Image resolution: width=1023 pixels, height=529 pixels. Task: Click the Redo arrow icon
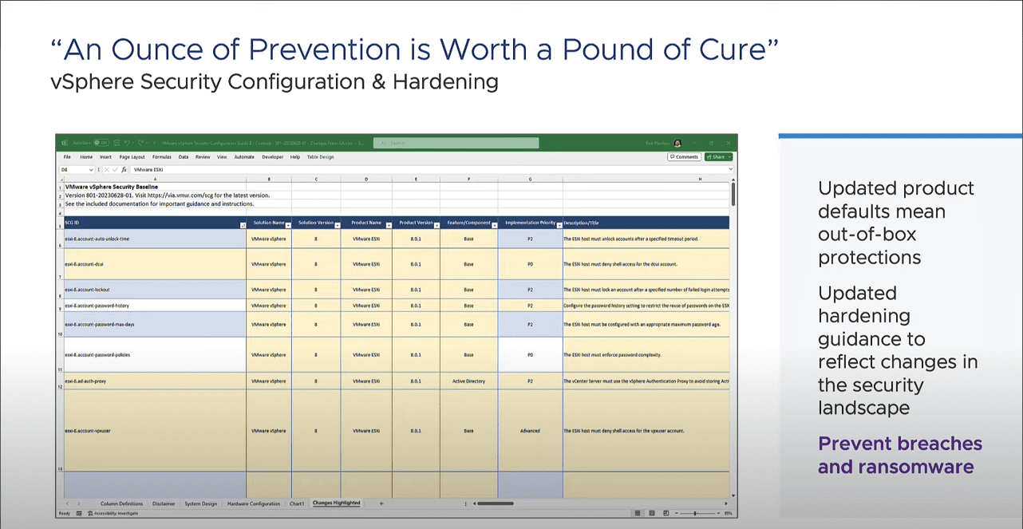[x=141, y=143]
